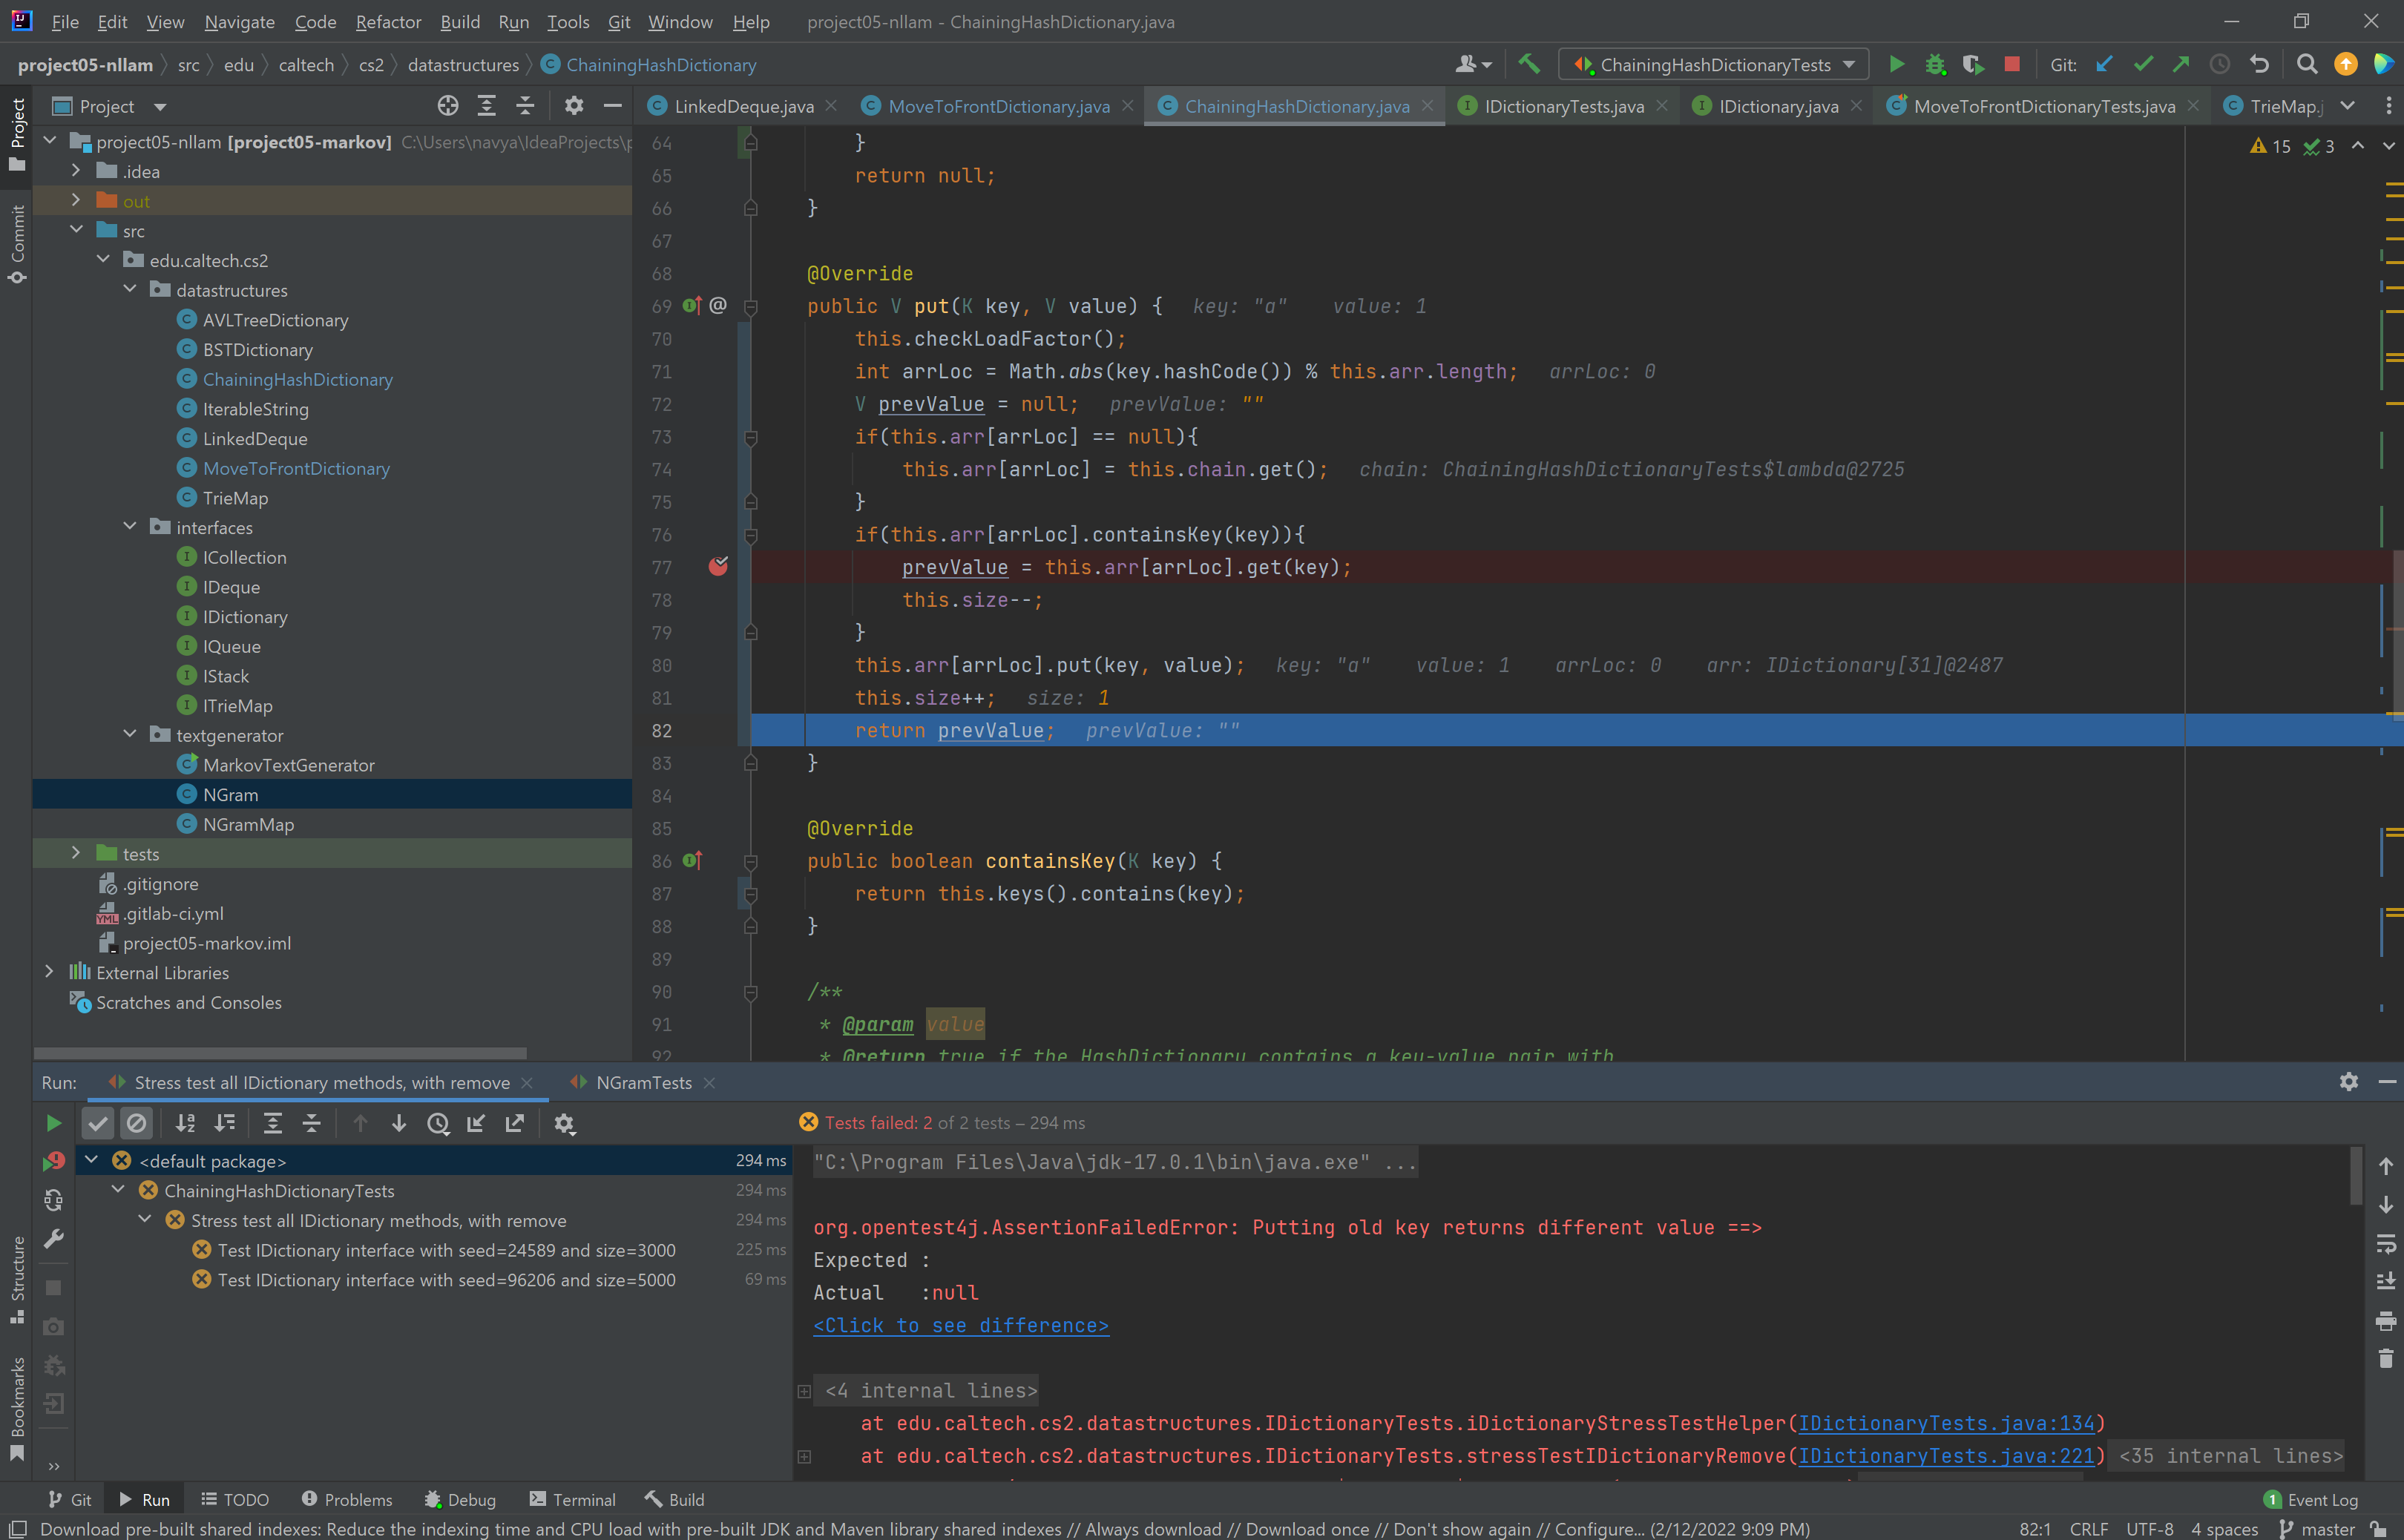Select TrieMap class in project tree

click(235, 498)
